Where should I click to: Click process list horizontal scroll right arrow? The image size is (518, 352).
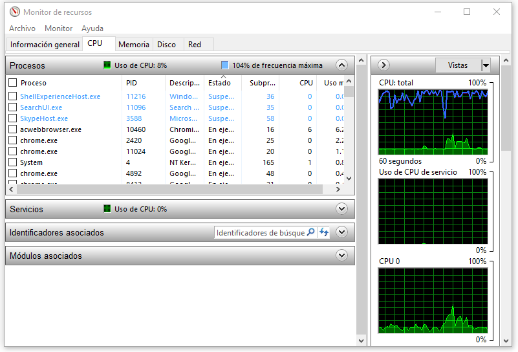[338, 189]
